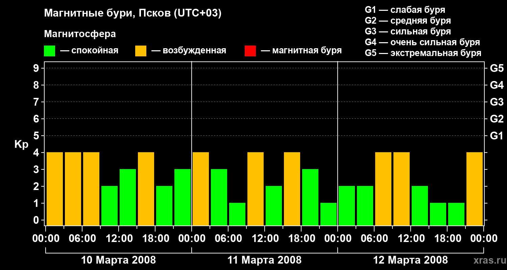Click the 'G1 — слабая буря' legend line
Image resolution: width=507 pixels, height=270 pixels.
click(x=405, y=10)
